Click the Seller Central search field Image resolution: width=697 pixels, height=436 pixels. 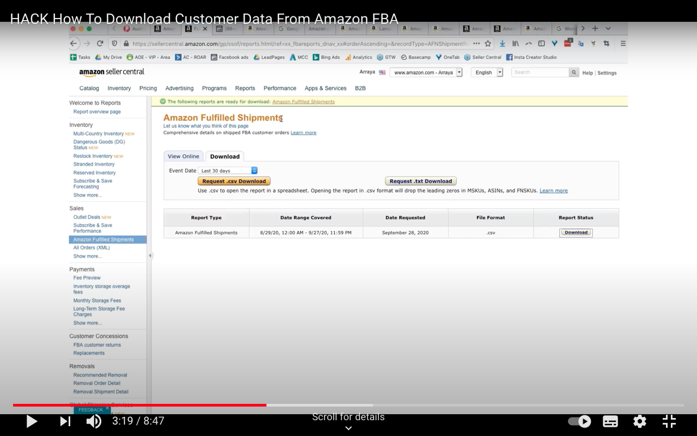pos(540,72)
